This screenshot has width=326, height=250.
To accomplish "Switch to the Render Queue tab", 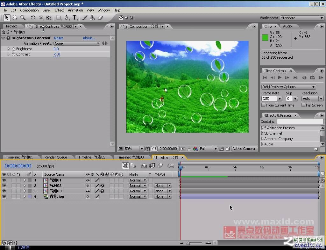I will click(56, 157).
